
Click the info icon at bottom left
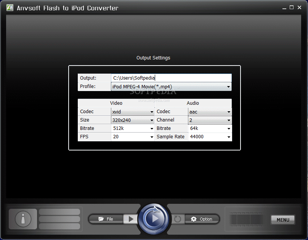23,219
